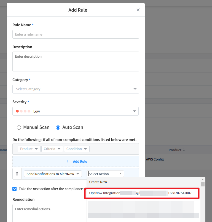Image resolution: width=212 pixels, height=222 pixels.
Task: Click the Rule Name input field
Action: coord(76,34)
